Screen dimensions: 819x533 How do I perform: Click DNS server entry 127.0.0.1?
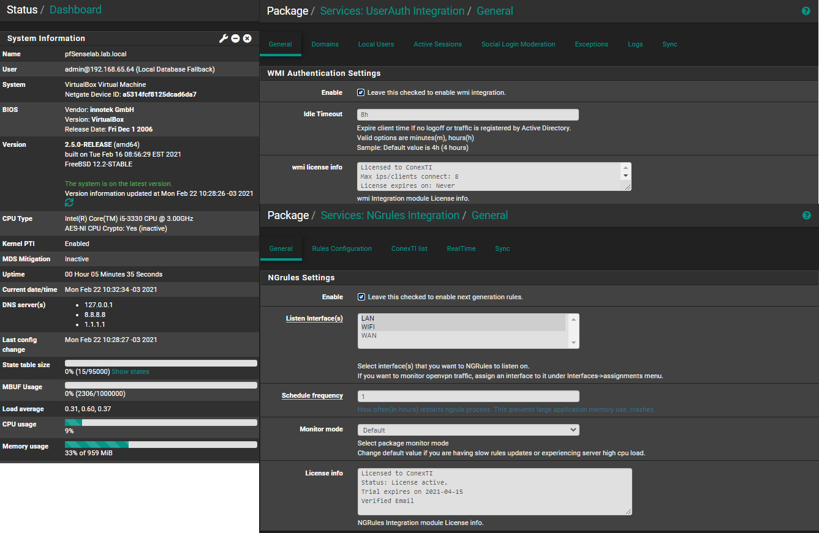click(x=99, y=305)
